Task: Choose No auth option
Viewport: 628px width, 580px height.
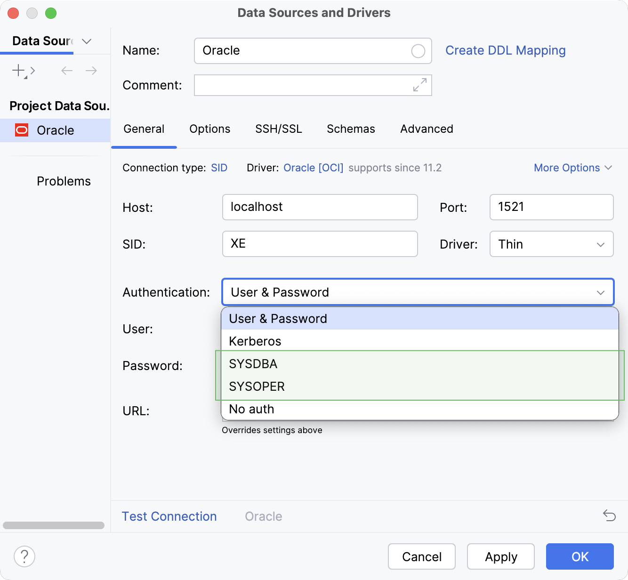Action: point(419,409)
